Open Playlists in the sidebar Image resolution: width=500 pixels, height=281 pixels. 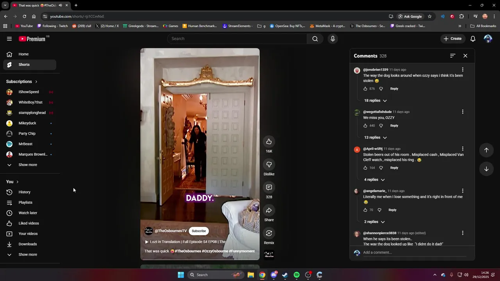tap(30, 203)
